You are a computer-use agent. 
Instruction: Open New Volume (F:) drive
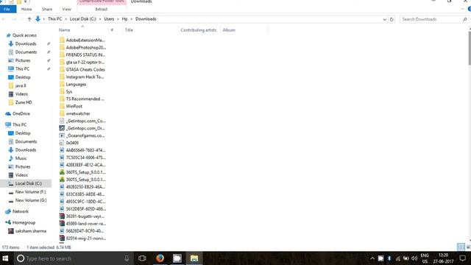click(x=30, y=192)
